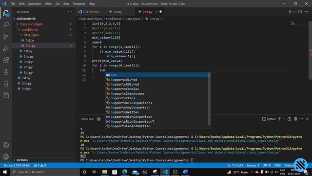Open the Manage gear icon

(6, 157)
